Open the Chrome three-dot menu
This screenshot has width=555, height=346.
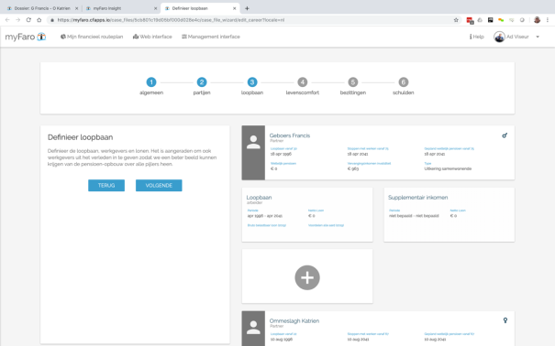[x=548, y=20]
